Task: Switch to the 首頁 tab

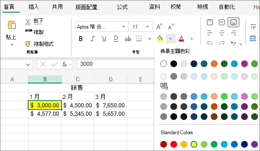Action: pyautogui.click(x=9, y=7)
